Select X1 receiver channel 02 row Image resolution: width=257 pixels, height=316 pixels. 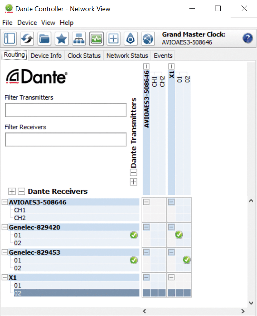click(77, 293)
